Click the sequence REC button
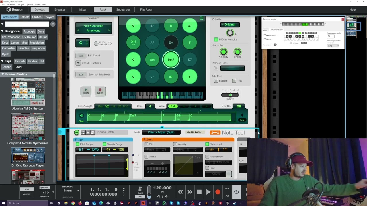 point(100,91)
